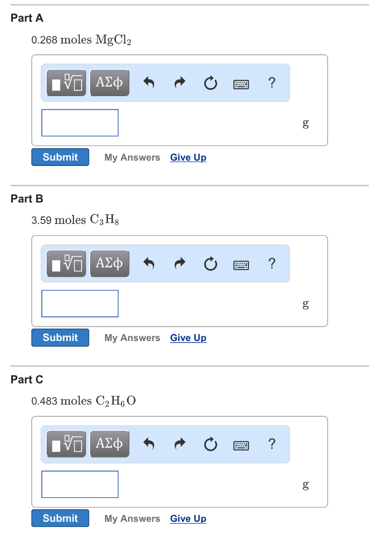This screenshot has width=369, height=550.
Task: Click the reset icon in Part C toolbar
Action: (210, 444)
